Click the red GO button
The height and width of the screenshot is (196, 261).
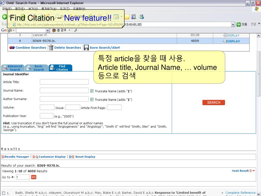pos(34,177)
